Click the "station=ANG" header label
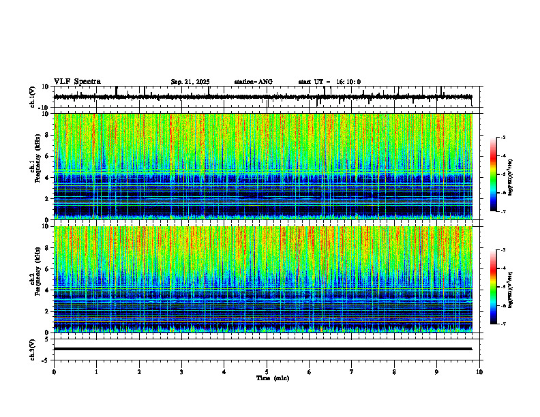 [253, 82]
